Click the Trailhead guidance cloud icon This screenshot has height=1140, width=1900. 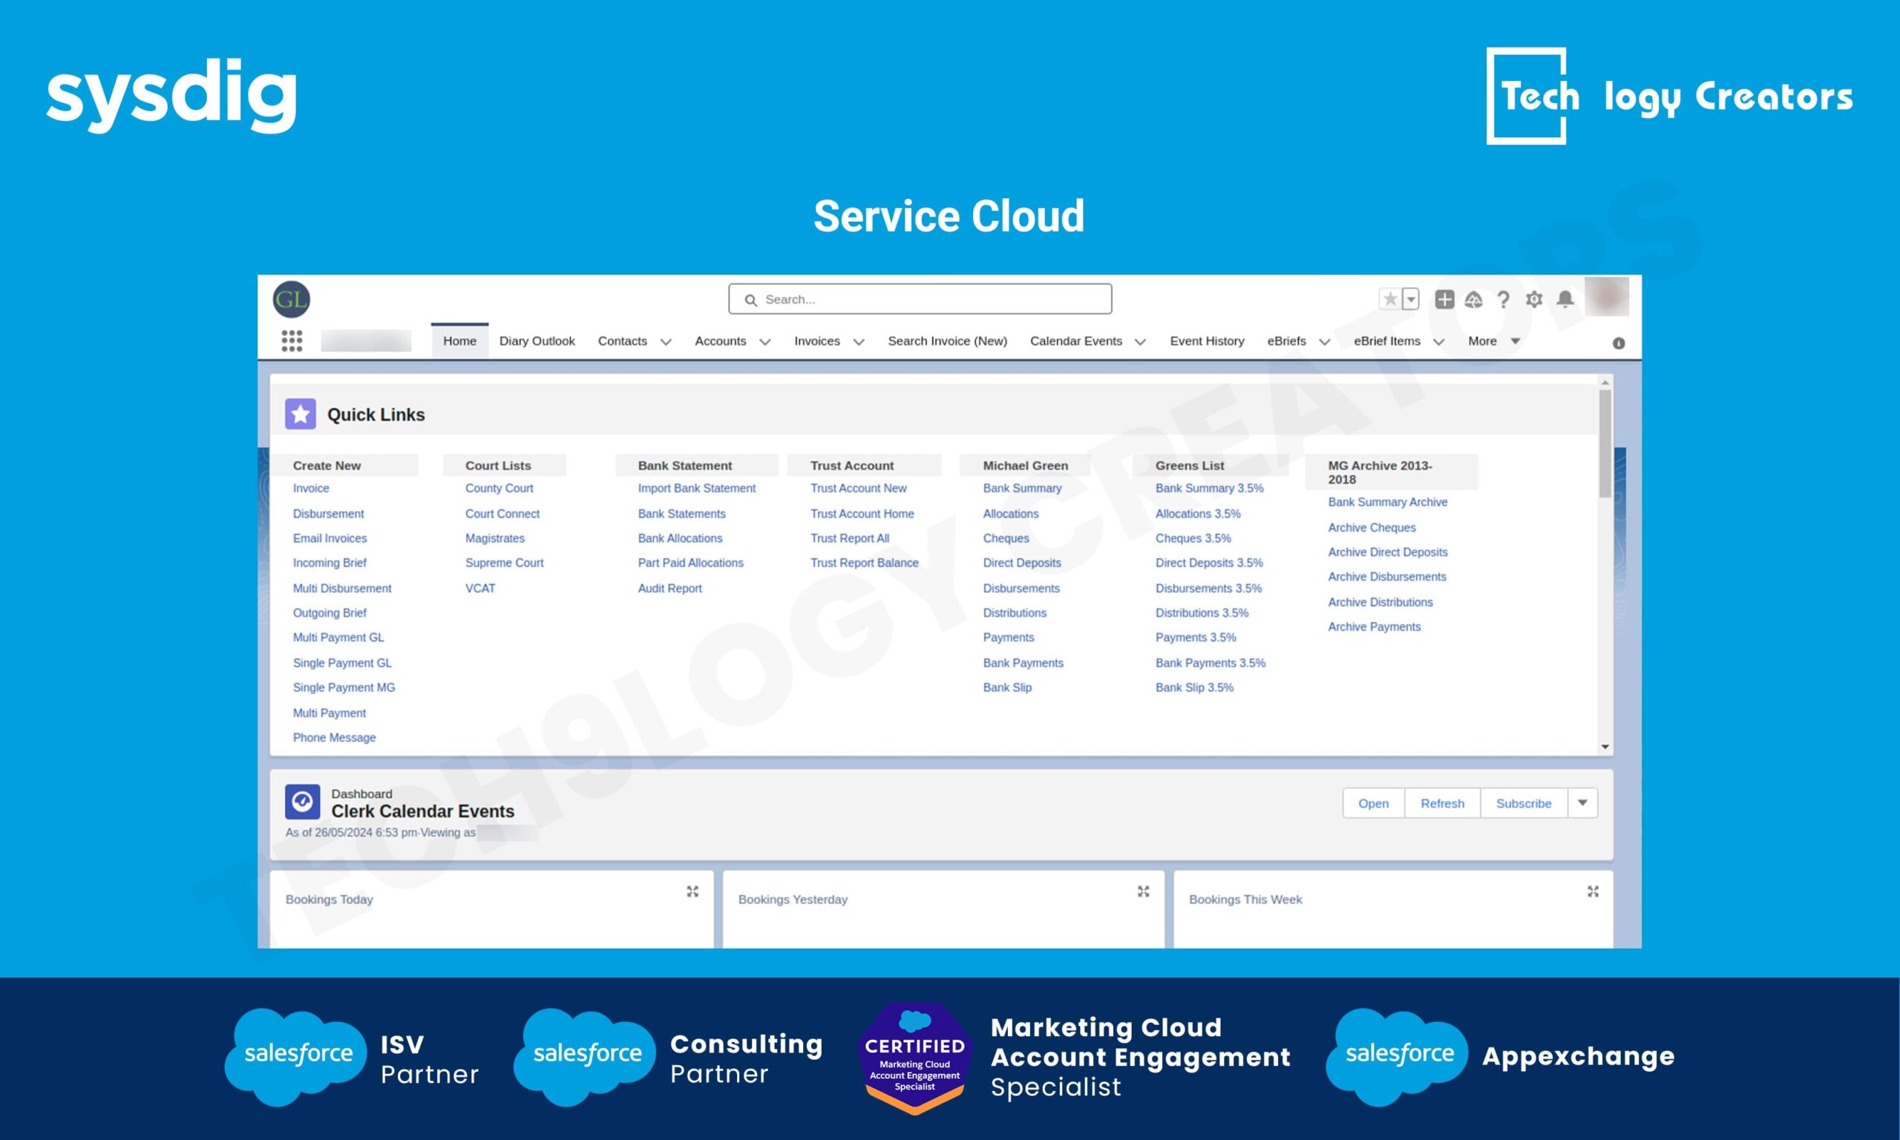[x=1473, y=300]
